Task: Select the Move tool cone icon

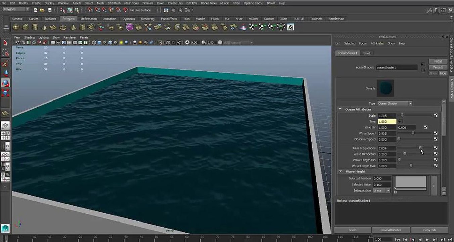Action: tap(5, 73)
